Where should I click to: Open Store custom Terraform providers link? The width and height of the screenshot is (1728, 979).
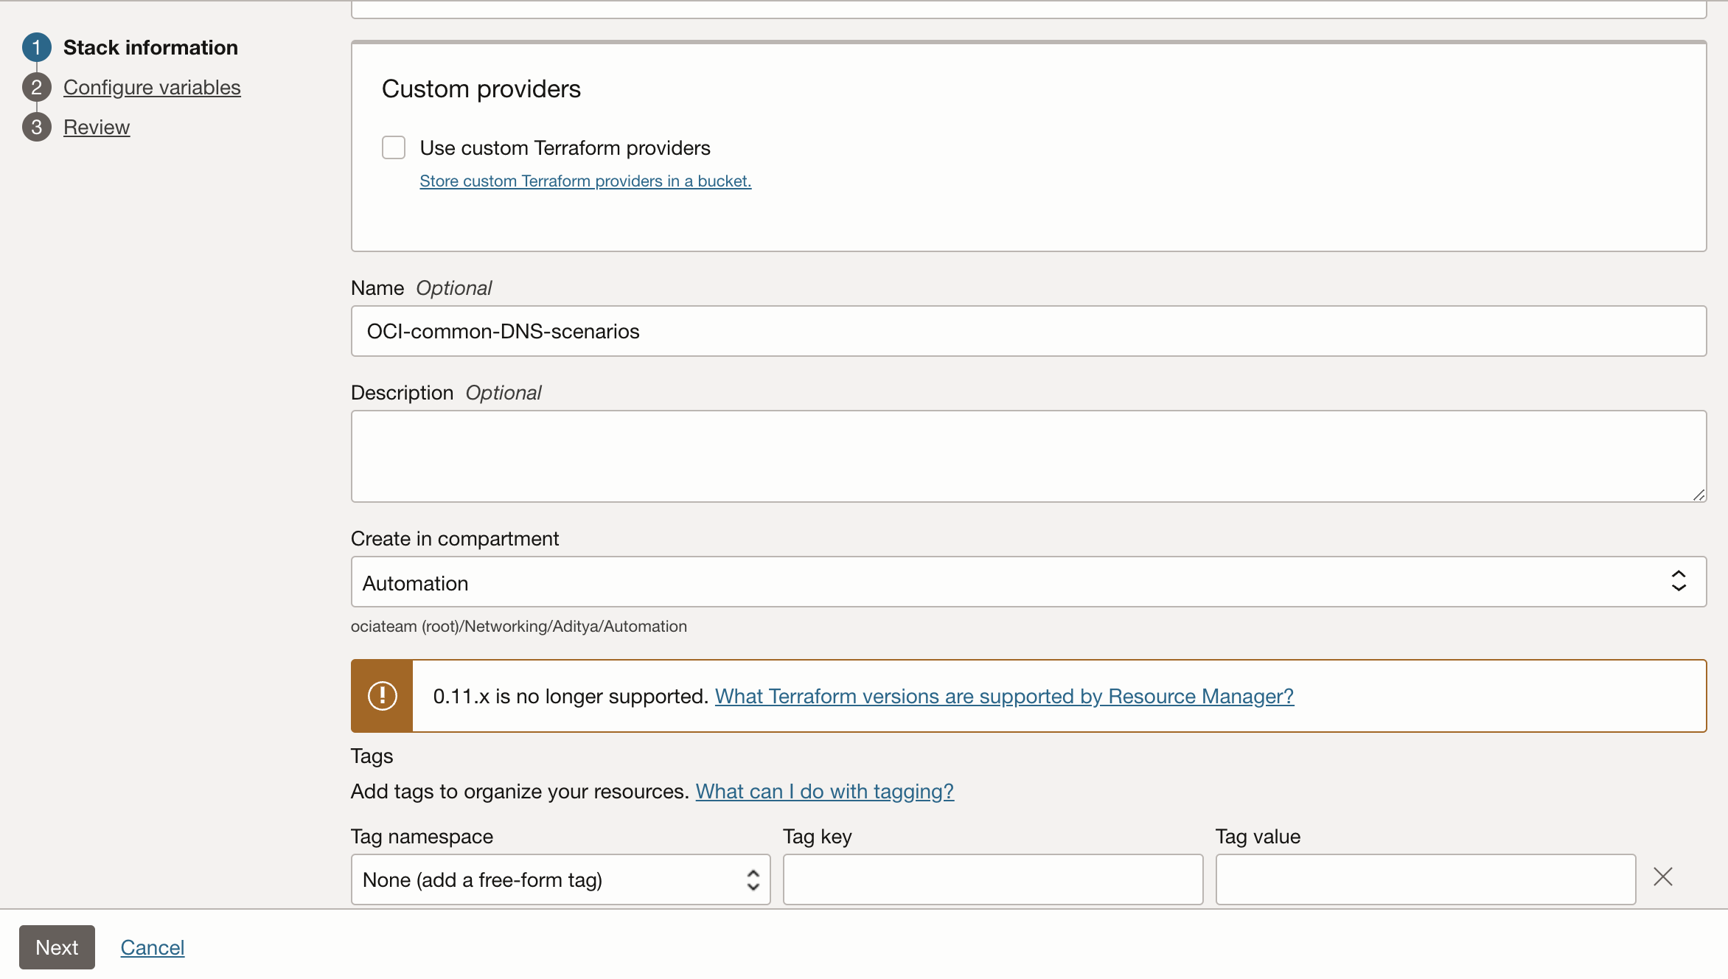(x=585, y=181)
